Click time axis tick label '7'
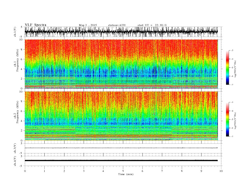 click(x=162, y=171)
